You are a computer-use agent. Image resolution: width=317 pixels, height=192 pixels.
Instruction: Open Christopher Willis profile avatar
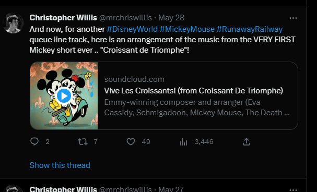pos(13,23)
